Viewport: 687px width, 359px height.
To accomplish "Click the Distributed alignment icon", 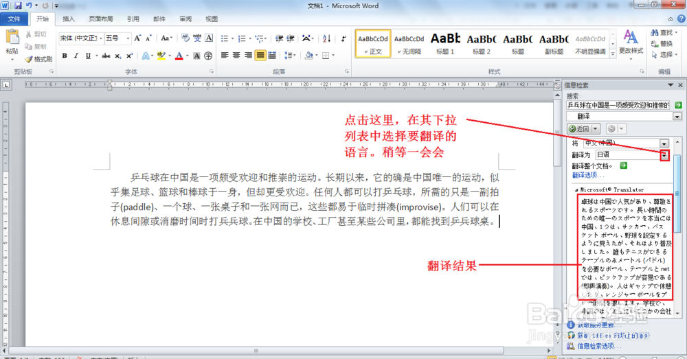I will (x=271, y=56).
